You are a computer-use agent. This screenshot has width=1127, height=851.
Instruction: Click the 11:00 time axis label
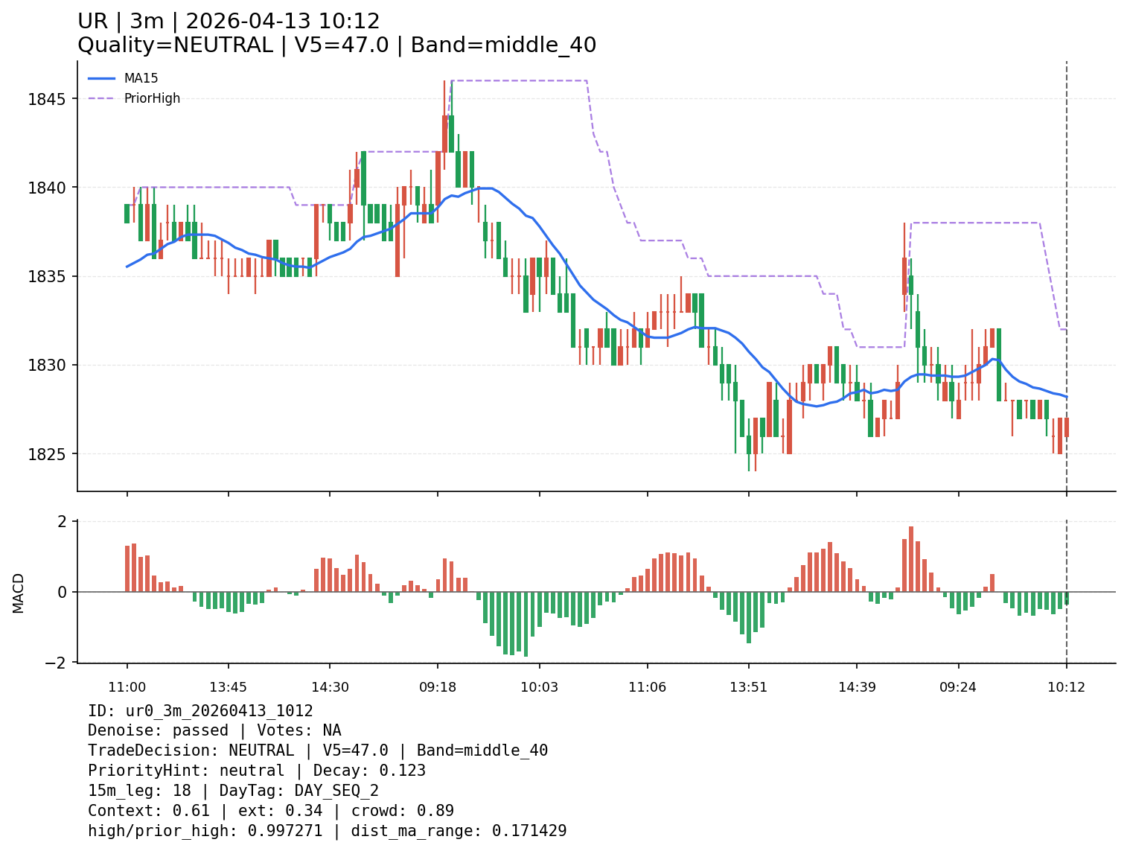coord(127,687)
